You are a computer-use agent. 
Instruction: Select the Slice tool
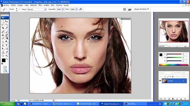click(7, 28)
